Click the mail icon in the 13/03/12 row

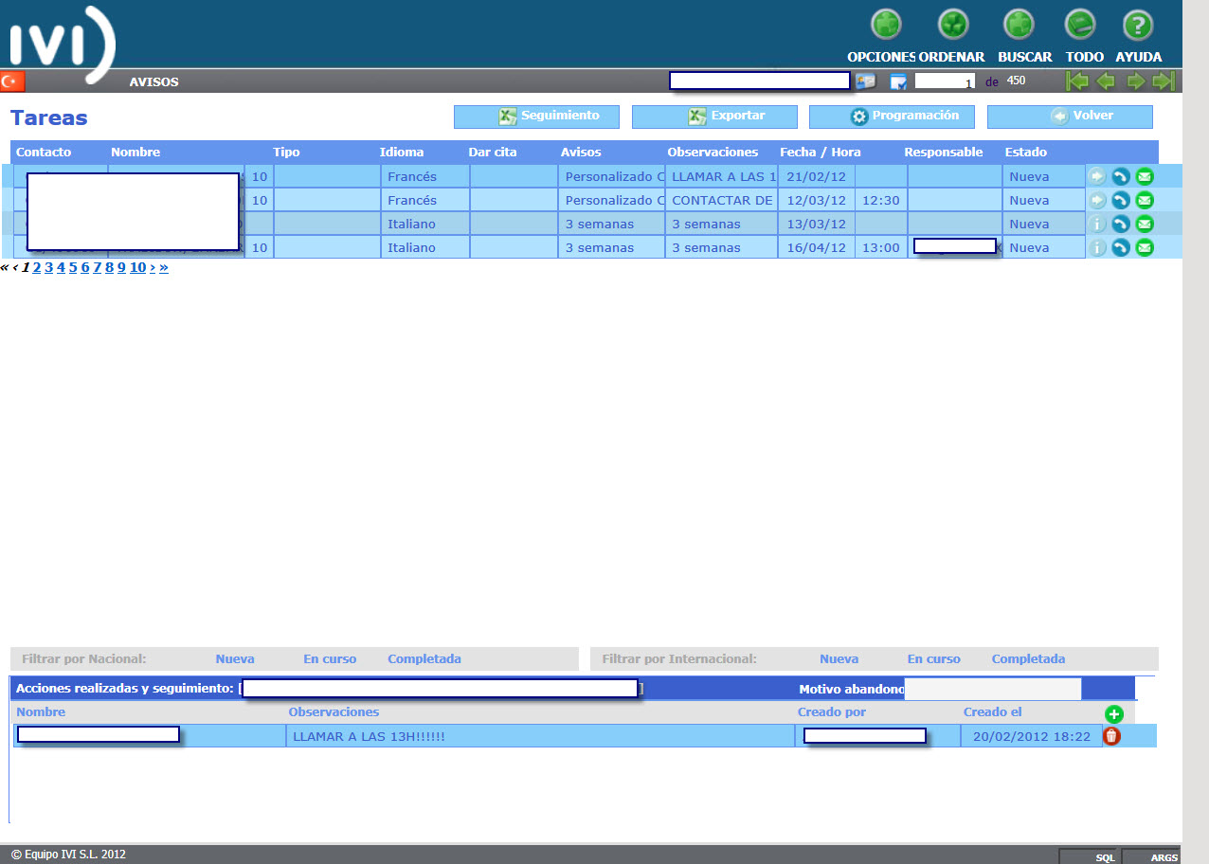click(x=1145, y=224)
